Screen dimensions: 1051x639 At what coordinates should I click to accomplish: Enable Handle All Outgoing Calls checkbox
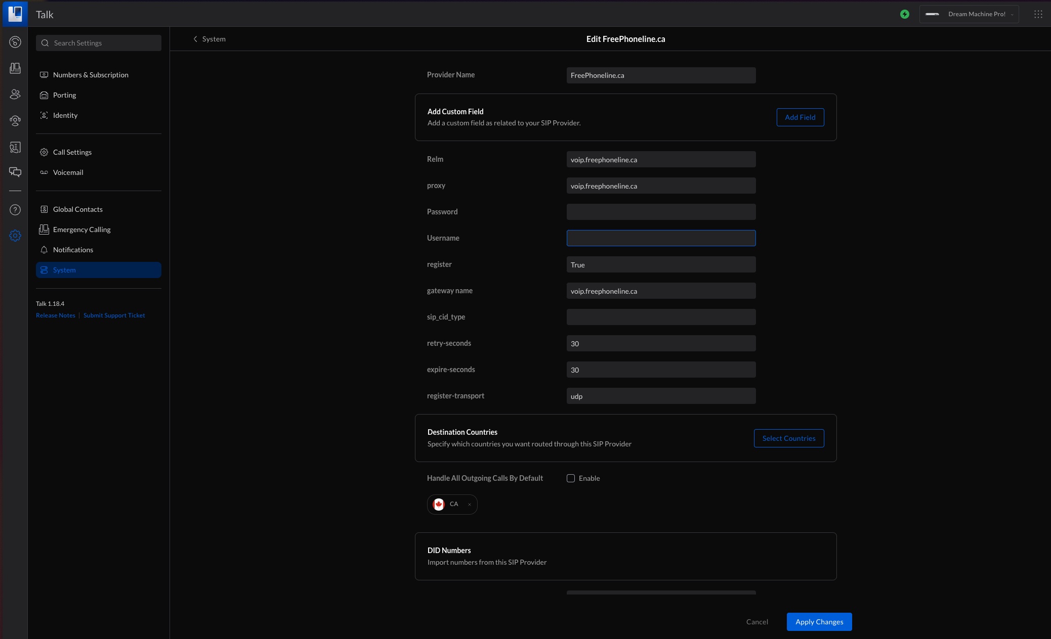click(571, 478)
